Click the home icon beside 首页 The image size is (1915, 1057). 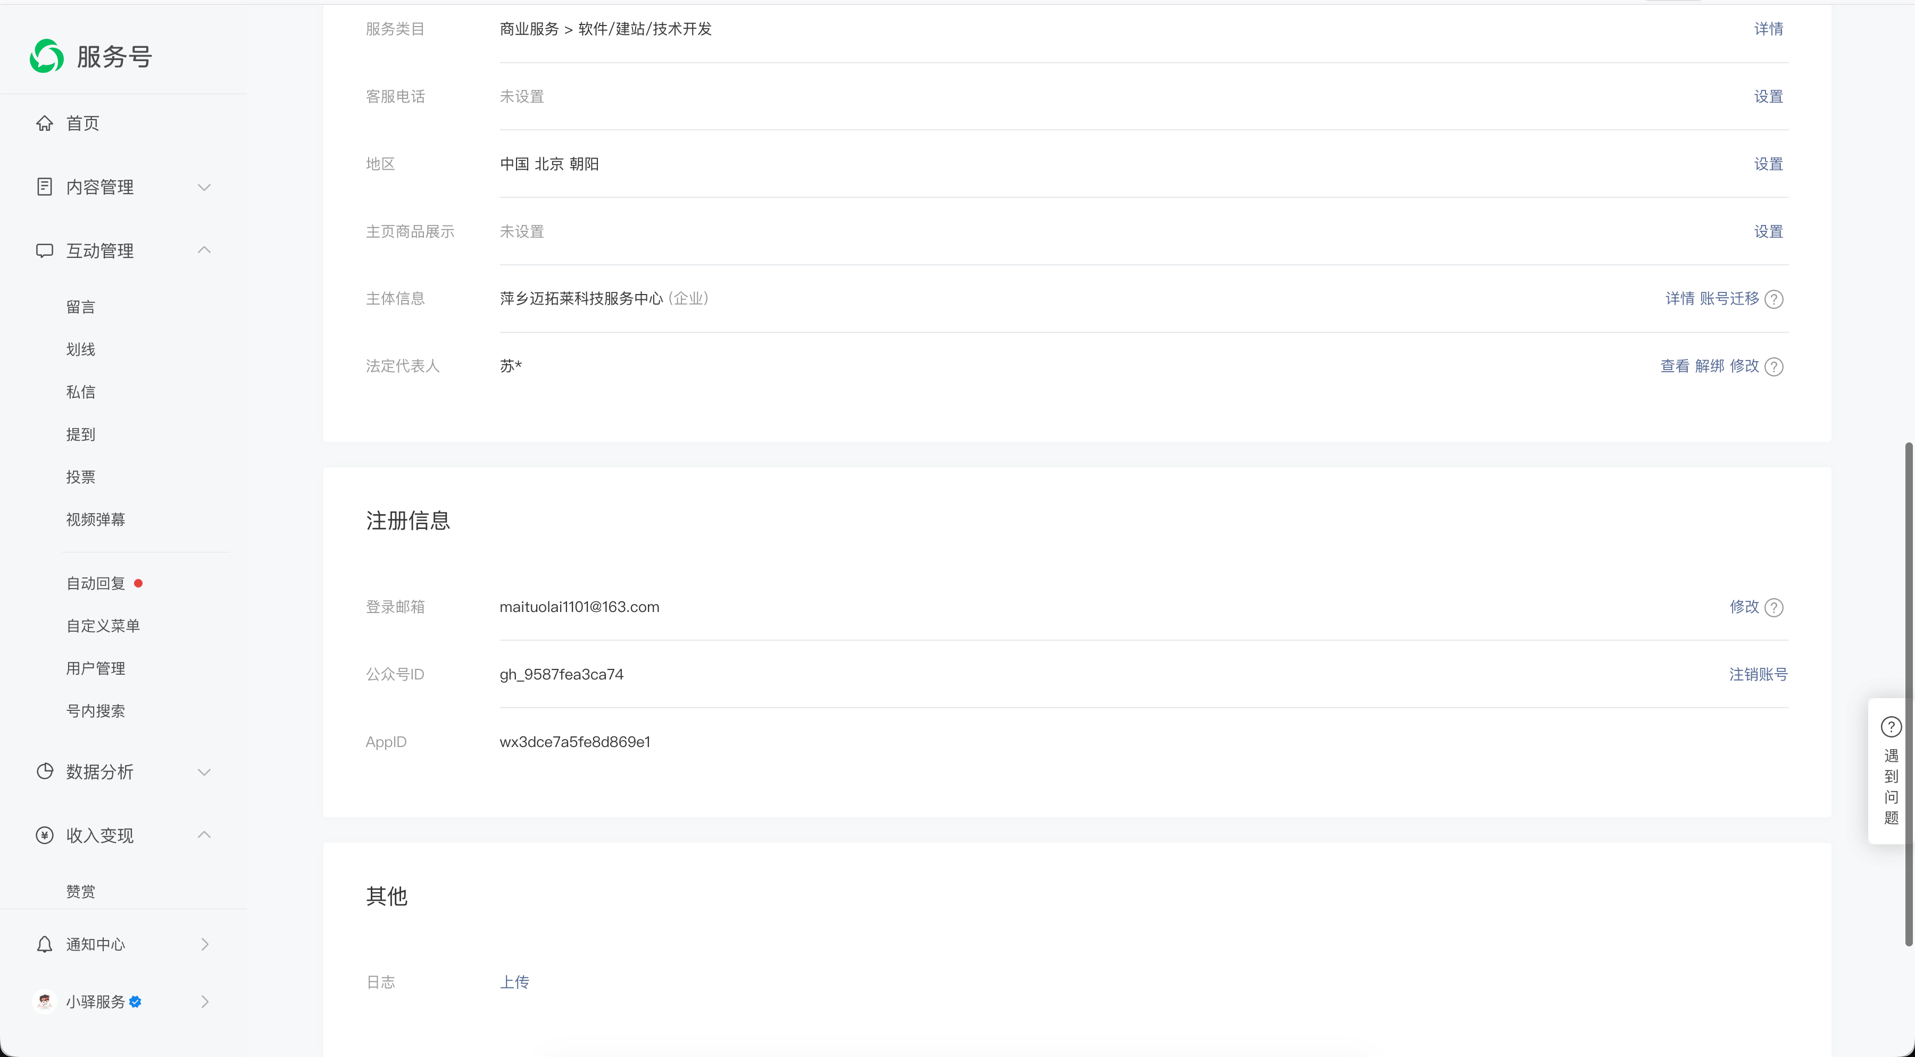(45, 123)
